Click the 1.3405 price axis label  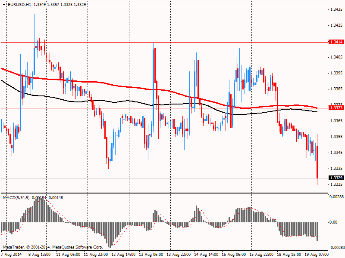click(337, 57)
